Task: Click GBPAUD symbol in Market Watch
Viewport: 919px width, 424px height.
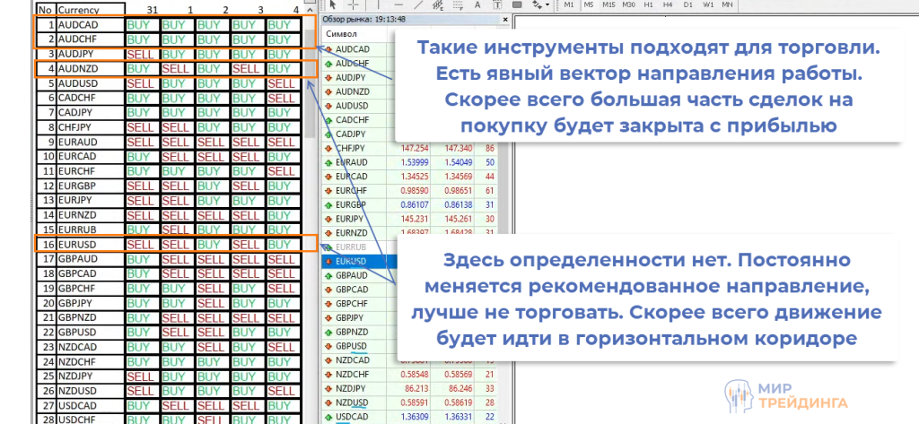Action: click(354, 275)
